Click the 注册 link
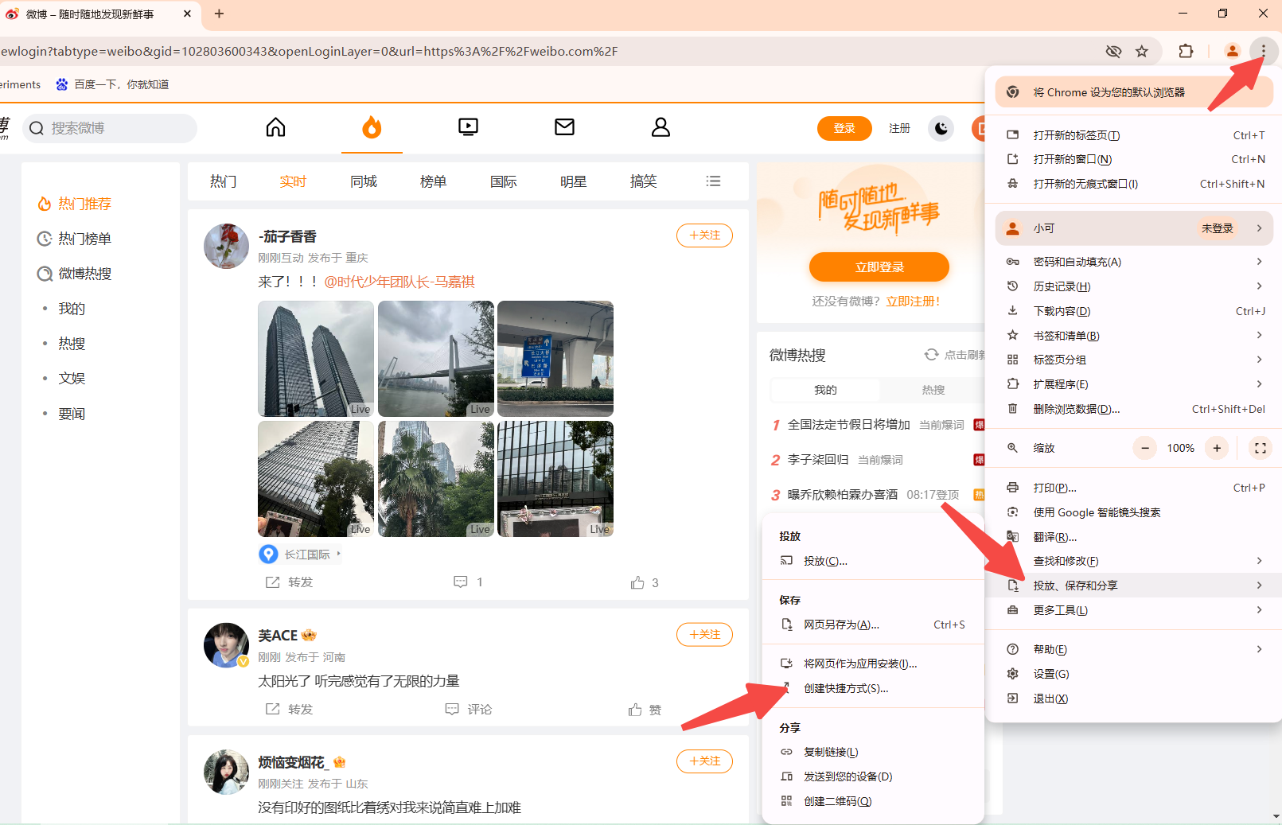The width and height of the screenshot is (1282, 825). click(x=899, y=128)
